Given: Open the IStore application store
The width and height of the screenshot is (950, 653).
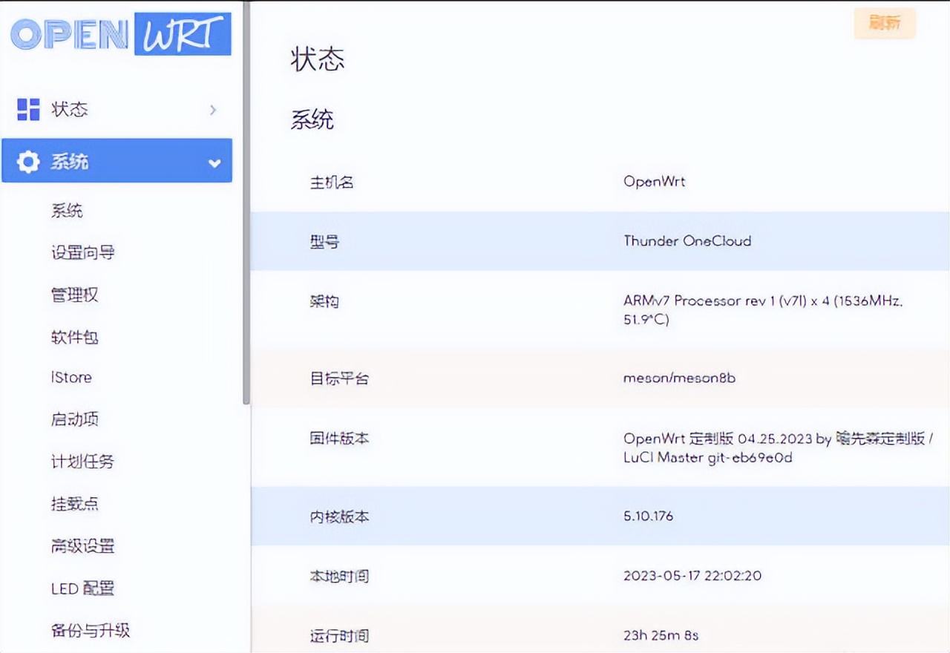Looking at the screenshot, I should pyautogui.click(x=71, y=378).
